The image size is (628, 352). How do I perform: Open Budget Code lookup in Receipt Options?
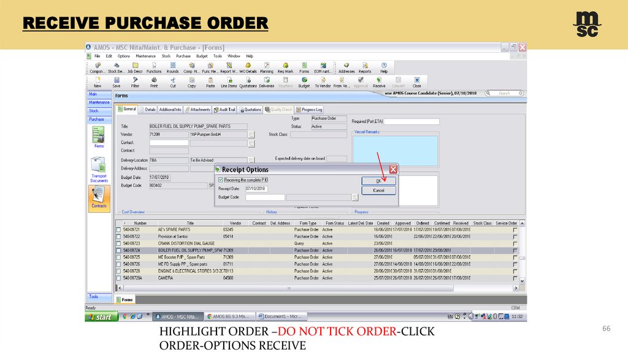(355, 197)
